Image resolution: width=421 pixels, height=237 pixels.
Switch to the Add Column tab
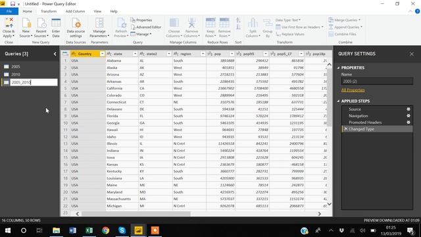click(75, 11)
